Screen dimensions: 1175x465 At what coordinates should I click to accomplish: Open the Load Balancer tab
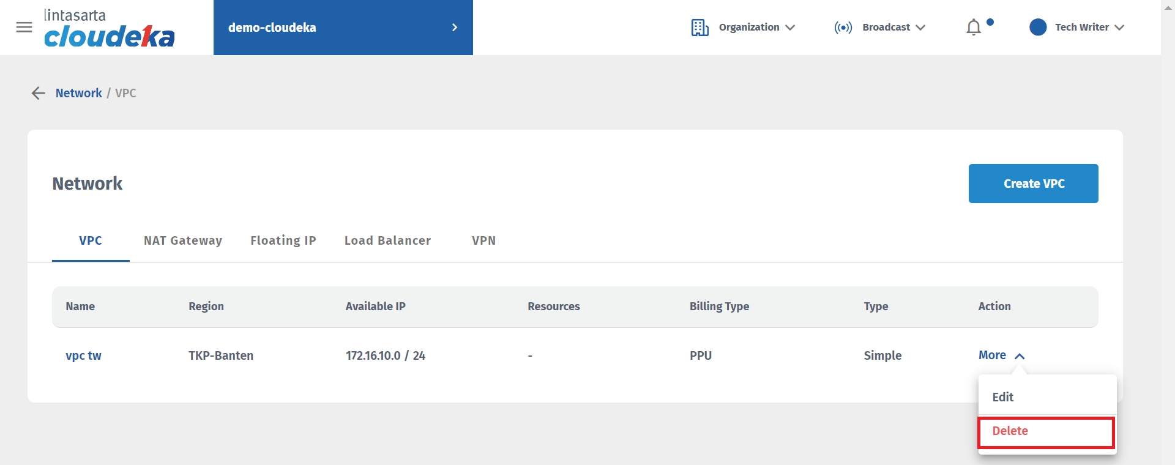tap(387, 240)
